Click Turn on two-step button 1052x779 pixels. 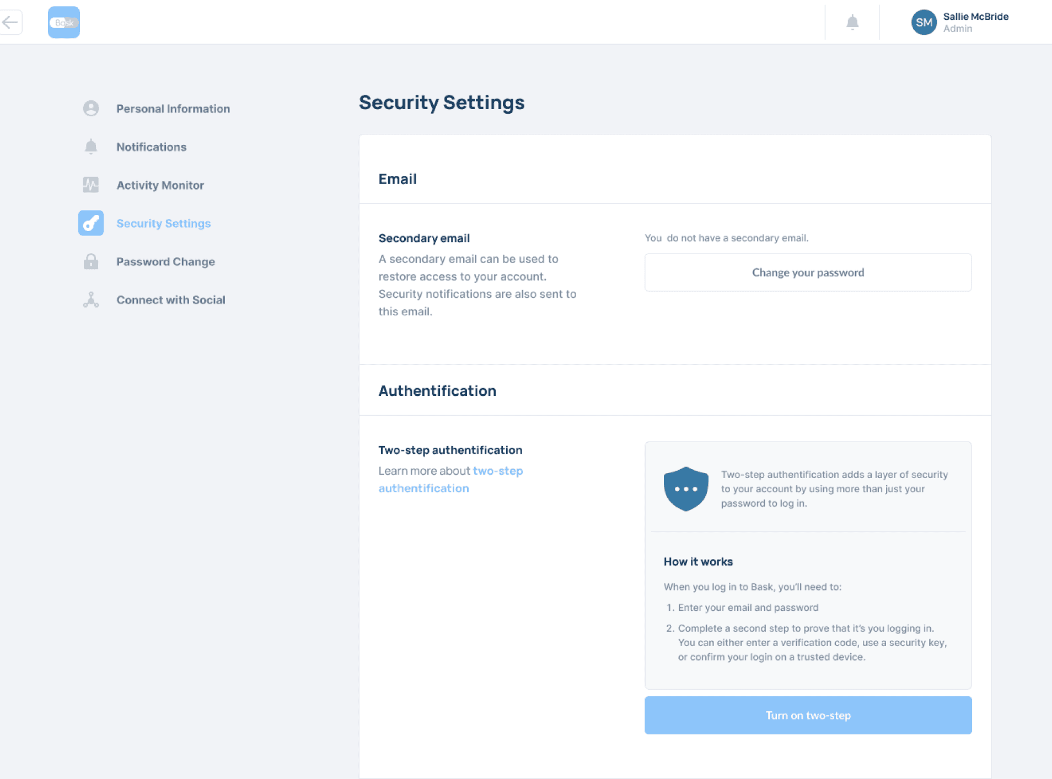click(x=808, y=715)
